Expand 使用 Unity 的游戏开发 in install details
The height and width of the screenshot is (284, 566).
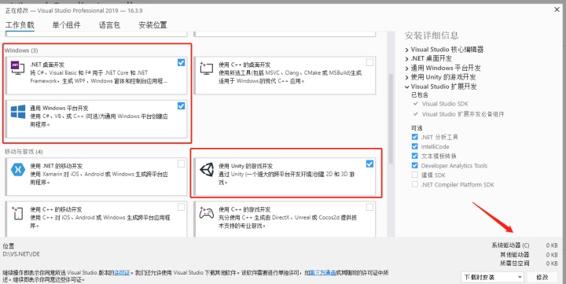coord(407,77)
